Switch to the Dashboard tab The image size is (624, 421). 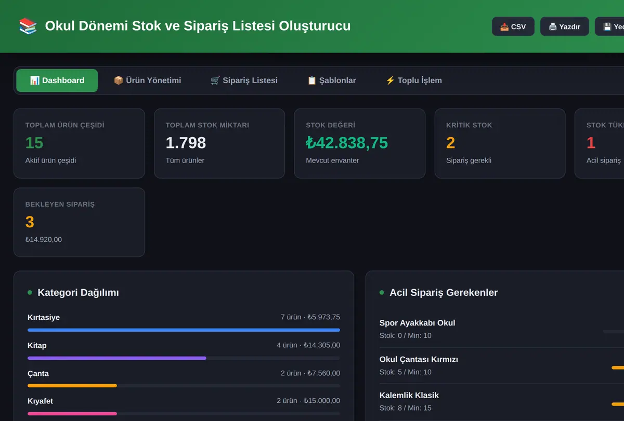57,80
